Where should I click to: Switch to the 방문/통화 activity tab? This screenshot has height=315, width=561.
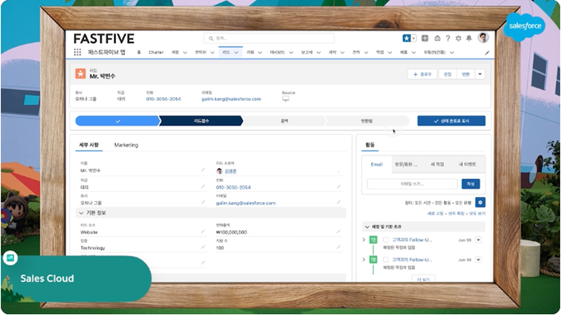coord(406,165)
